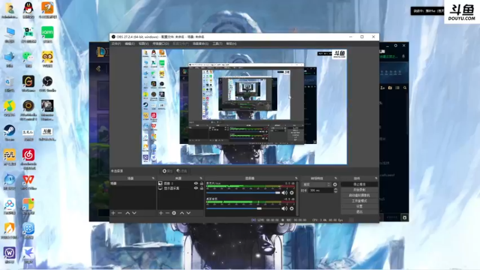Open the Steam desktop shortcut
The width and height of the screenshot is (480, 270).
point(10,133)
